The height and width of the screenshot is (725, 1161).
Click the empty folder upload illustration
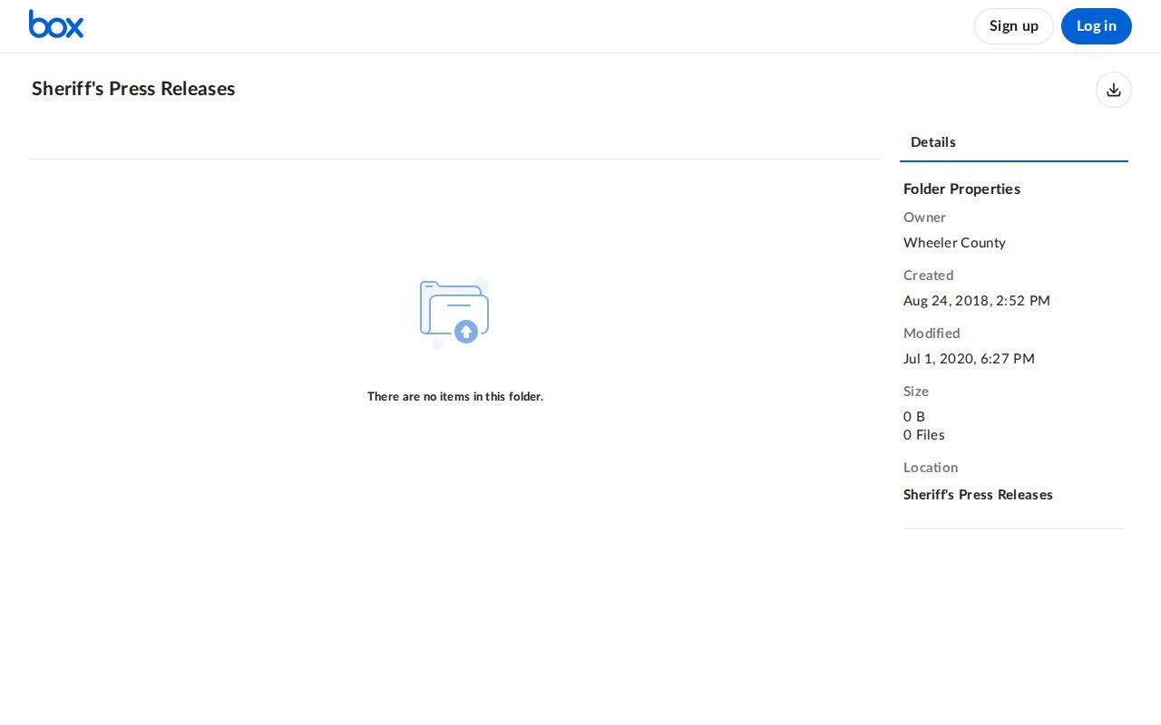click(x=454, y=313)
